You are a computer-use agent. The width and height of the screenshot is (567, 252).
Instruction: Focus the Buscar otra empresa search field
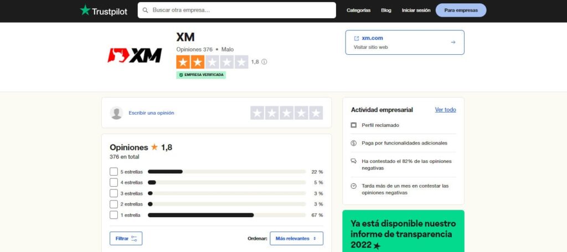pyautogui.click(x=237, y=10)
